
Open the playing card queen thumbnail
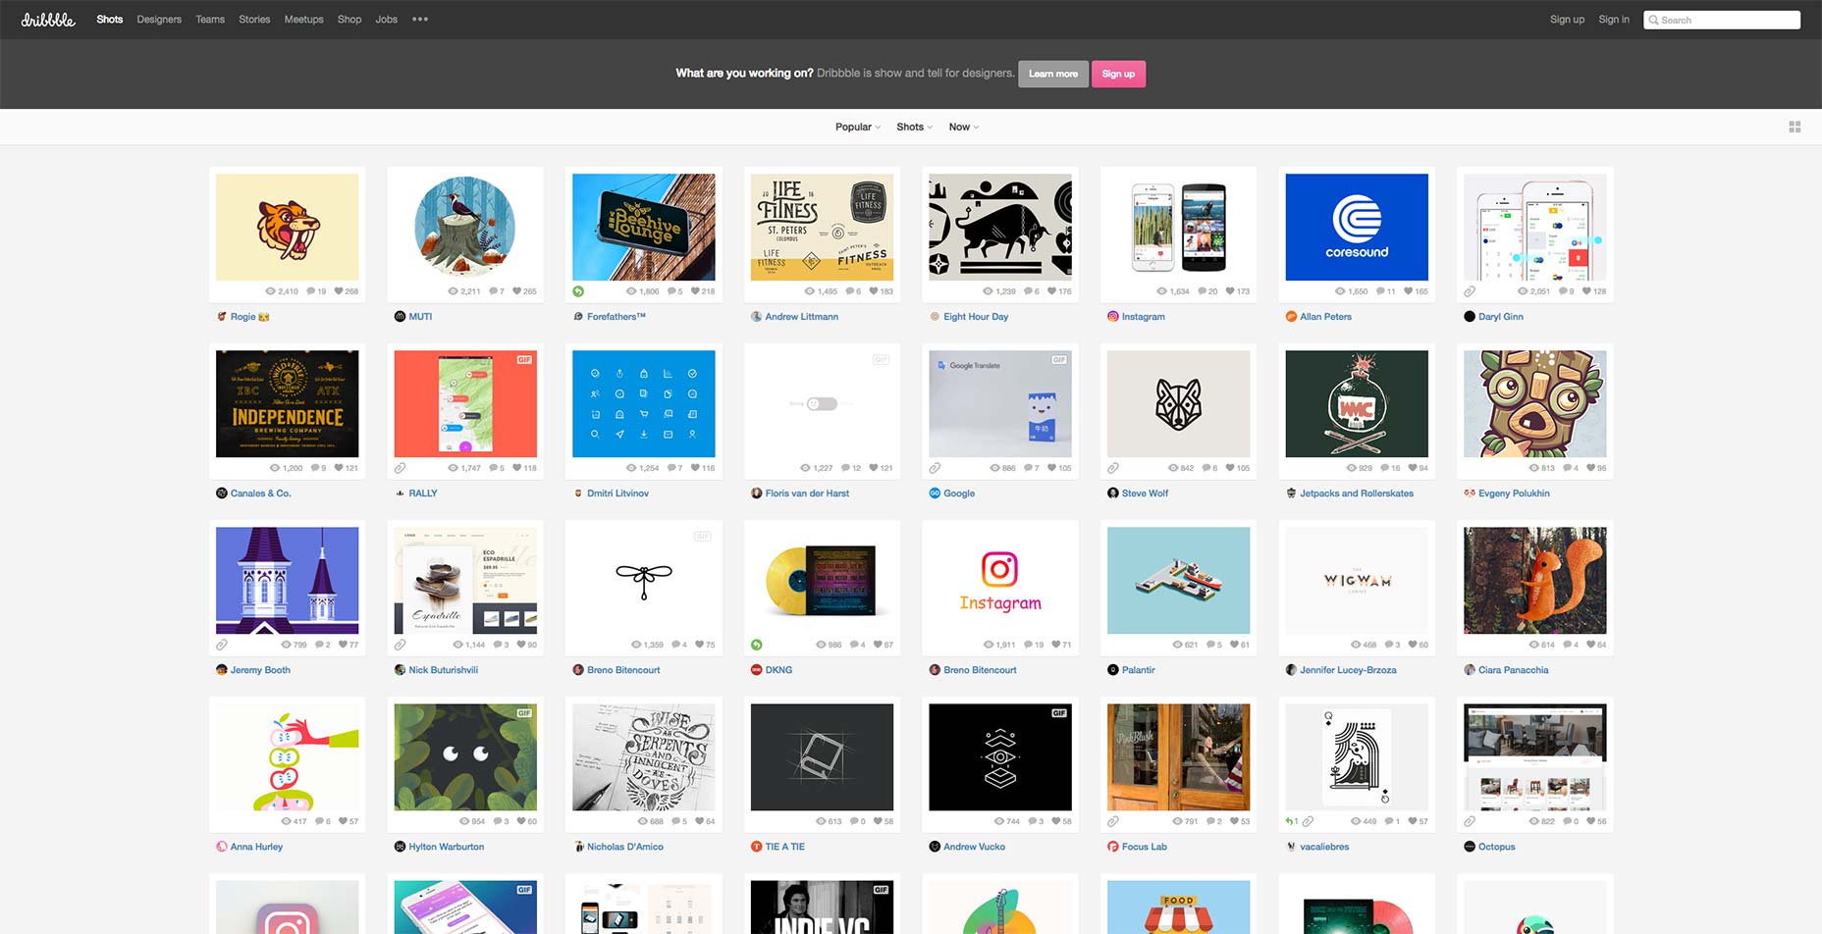point(1357,756)
